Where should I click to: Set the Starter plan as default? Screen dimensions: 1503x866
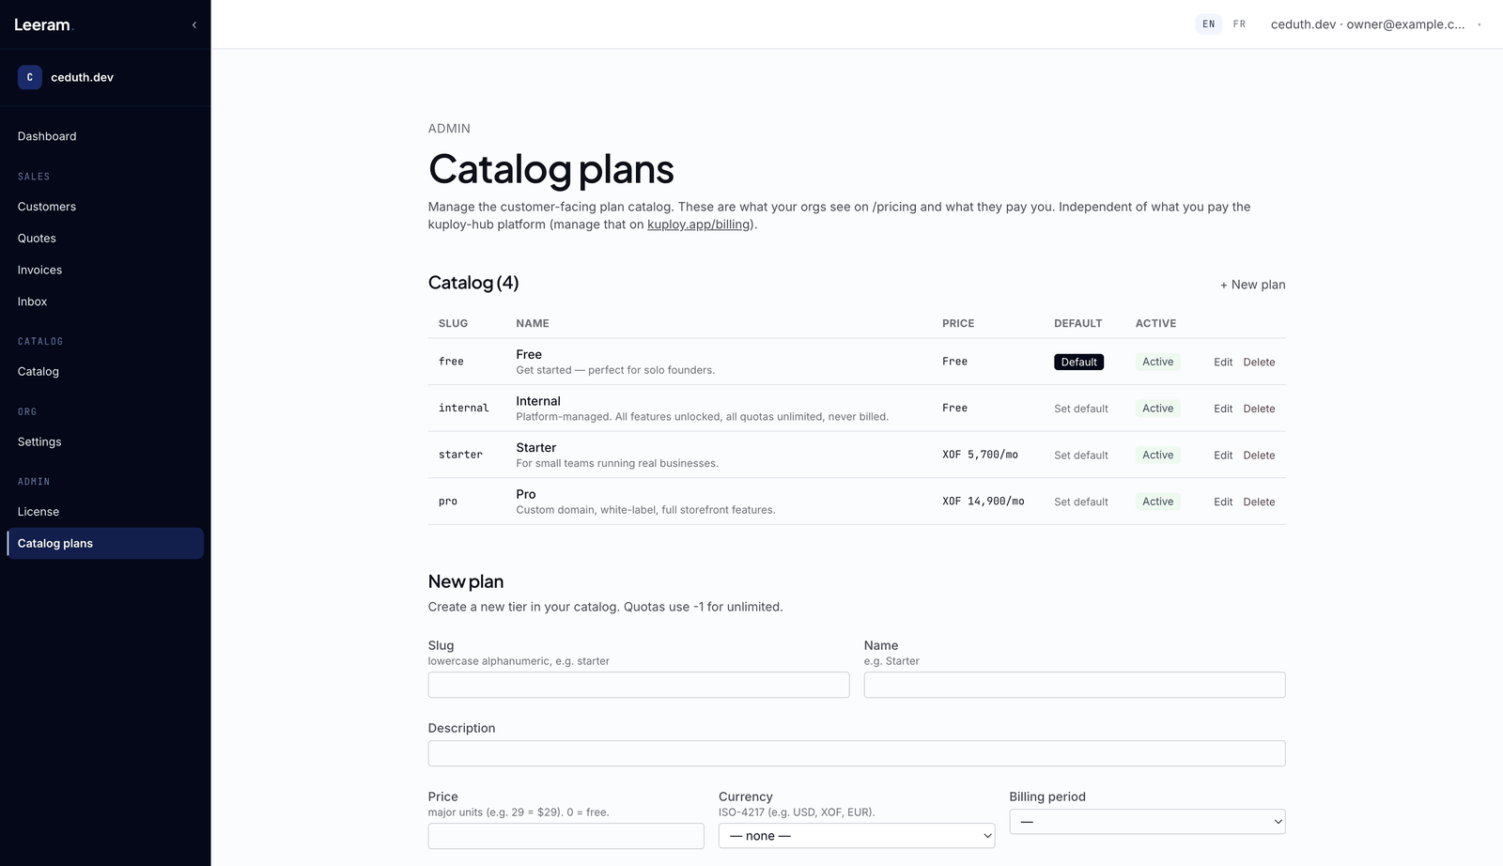(1081, 456)
